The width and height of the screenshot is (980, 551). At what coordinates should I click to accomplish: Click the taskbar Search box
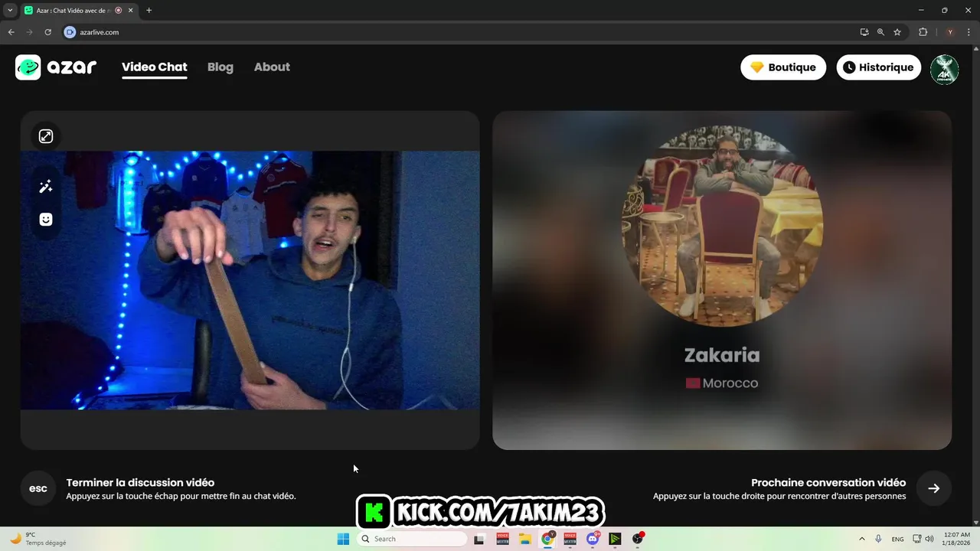(412, 539)
